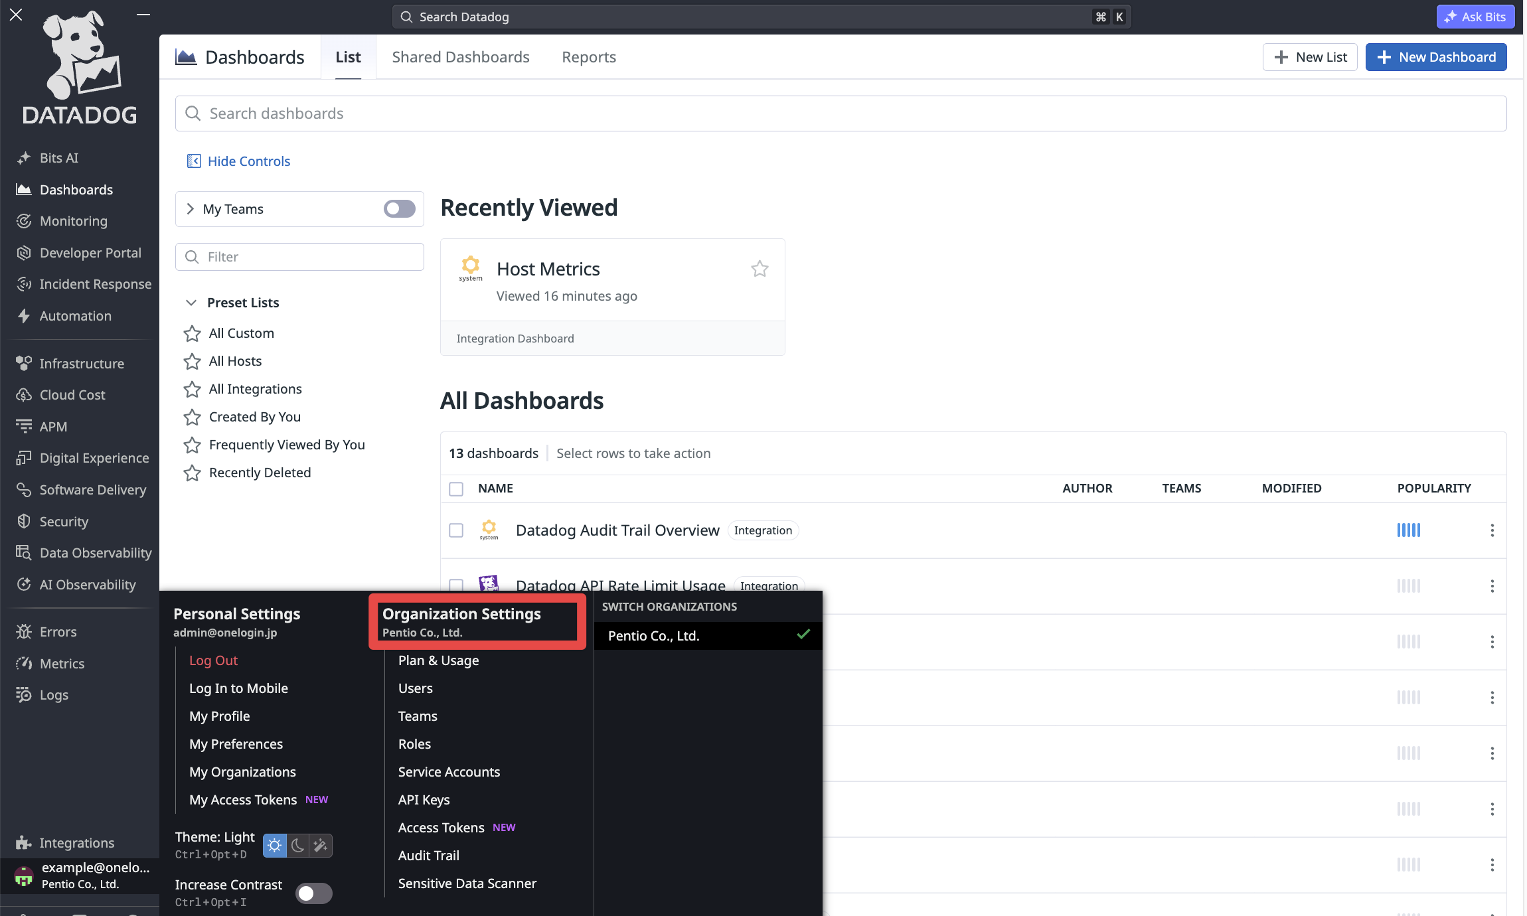Select Frequently Viewed By You list
This screenshot has width=1527, height=916.
(x=287, y=445)
